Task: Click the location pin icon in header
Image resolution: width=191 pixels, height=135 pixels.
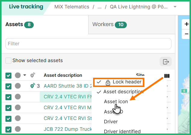Action: tap(33, 76)
